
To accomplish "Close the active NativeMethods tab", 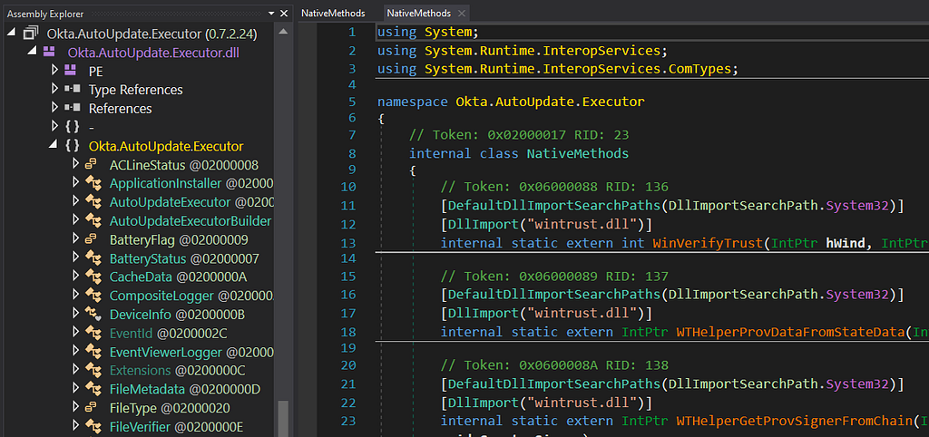I will tap(462, 14).
